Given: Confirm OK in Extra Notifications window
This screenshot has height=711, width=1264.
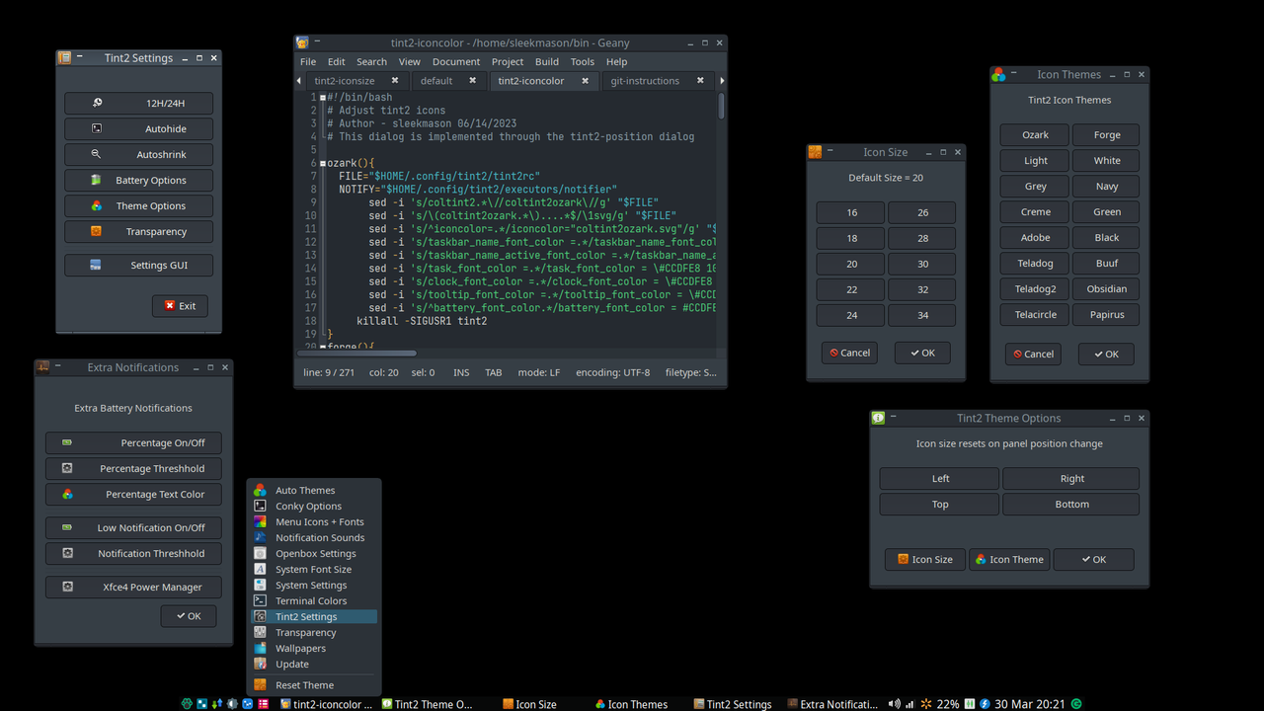Looking at the screenshot, I should (189, 616).
